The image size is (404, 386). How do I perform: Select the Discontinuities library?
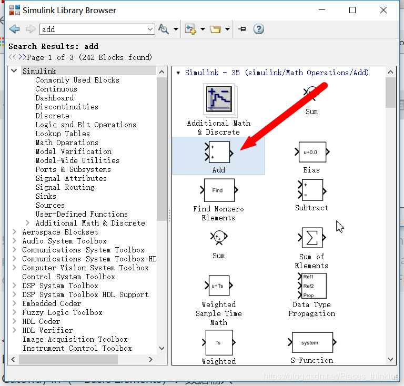tap(67, 107)
